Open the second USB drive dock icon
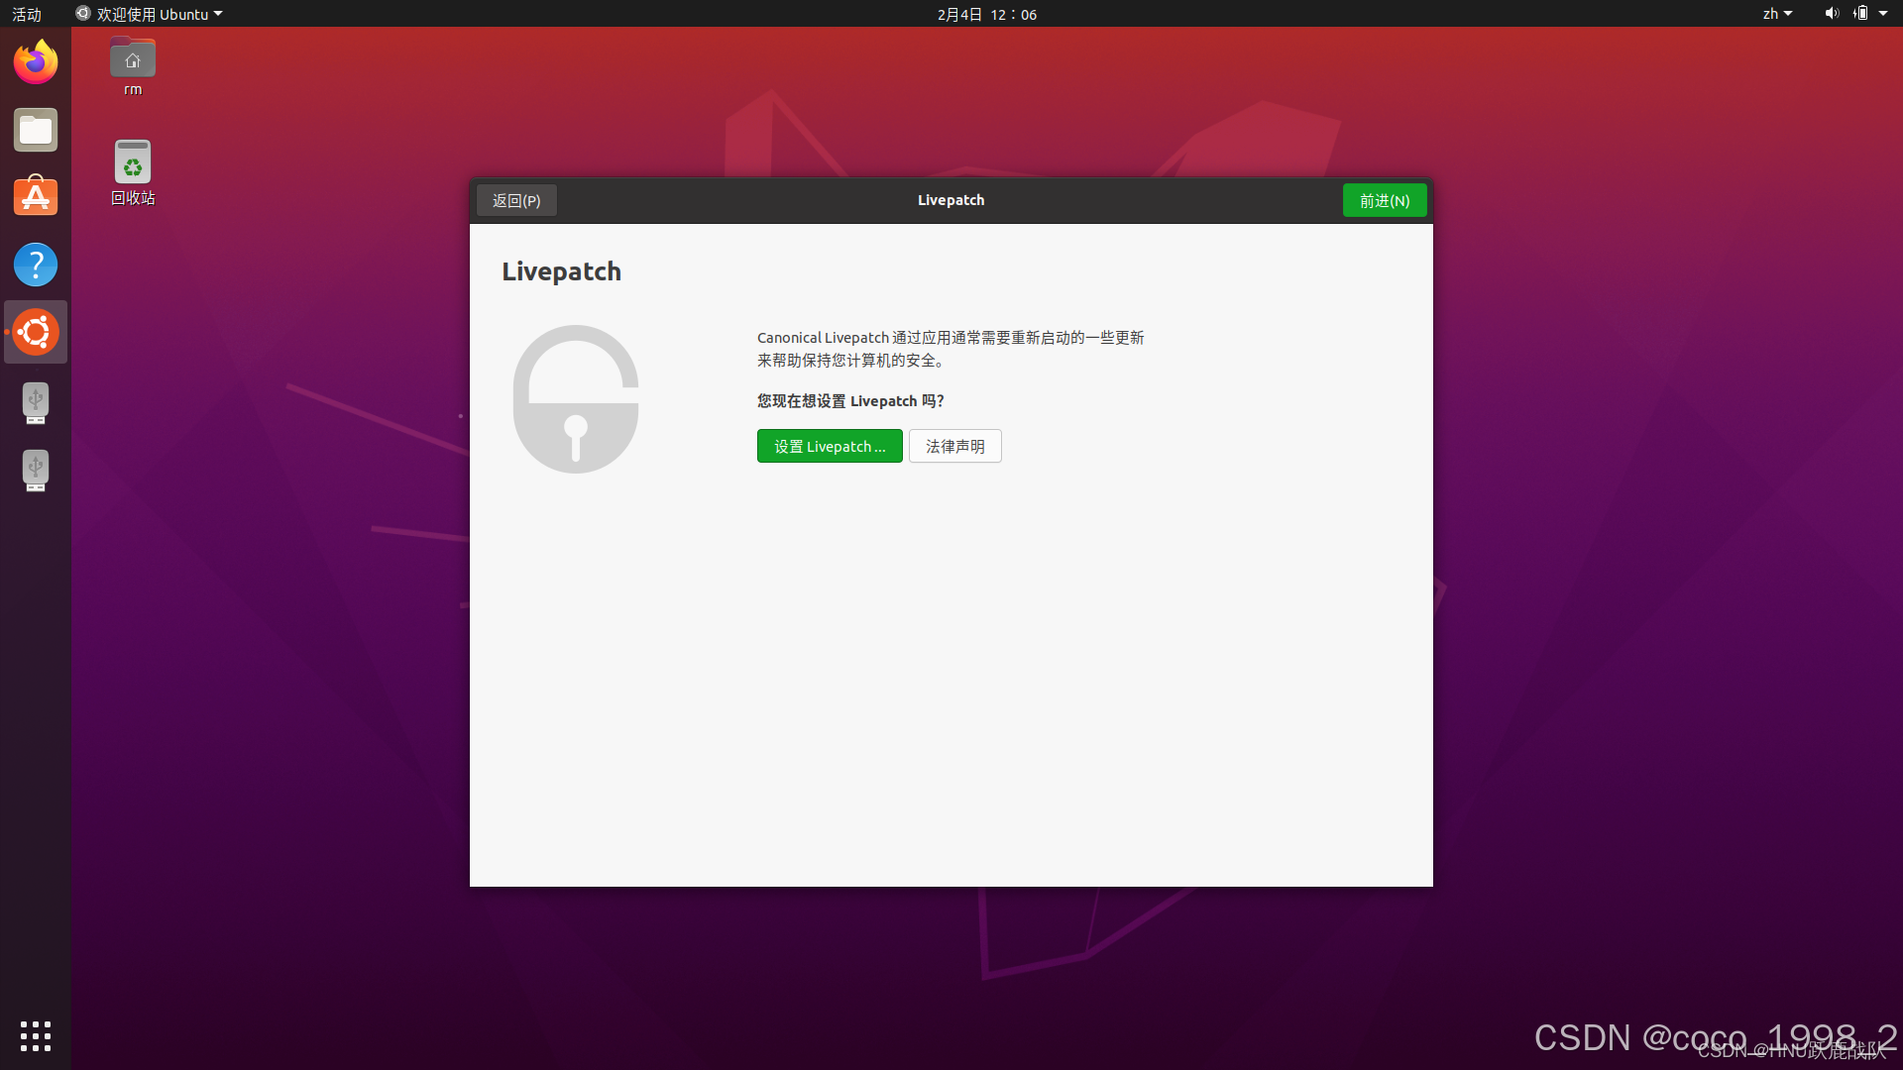Viewport: 1903px width, 1070px height. 36,471
